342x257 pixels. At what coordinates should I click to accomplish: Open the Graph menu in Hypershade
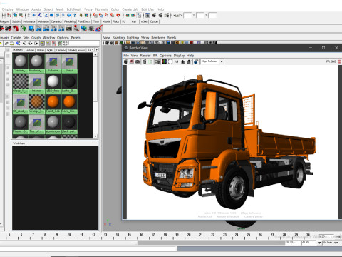pyautogui.click(x=36, y=38)
